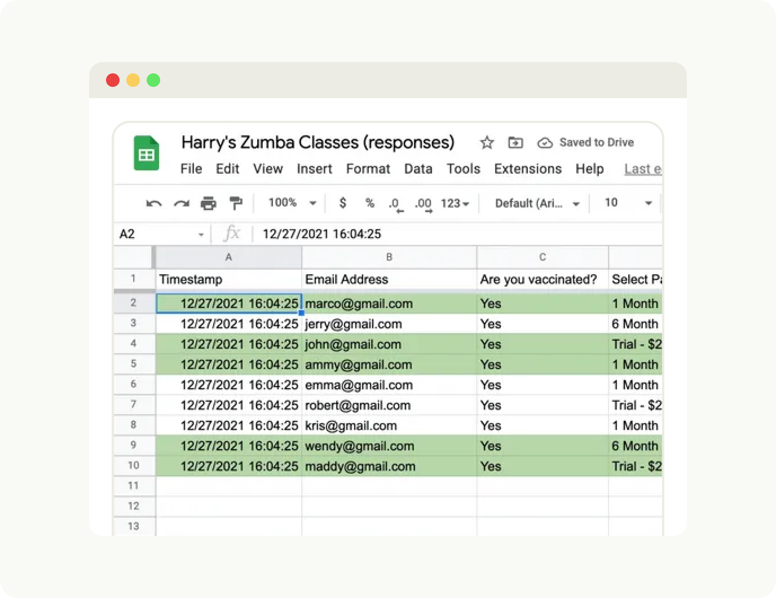Click the Redo icon

181,203
